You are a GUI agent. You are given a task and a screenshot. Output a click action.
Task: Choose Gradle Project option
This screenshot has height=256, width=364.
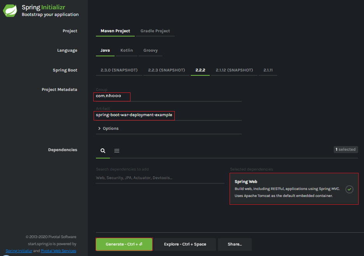[155, 31]
